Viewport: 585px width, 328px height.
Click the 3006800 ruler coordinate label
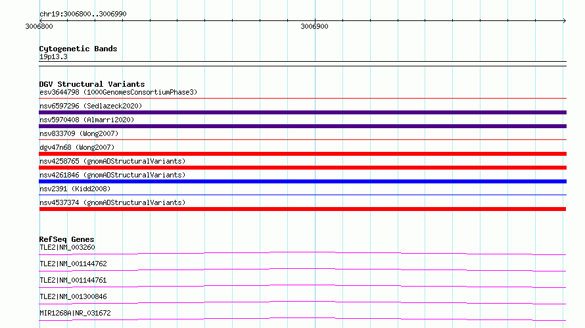coord(39,26)
